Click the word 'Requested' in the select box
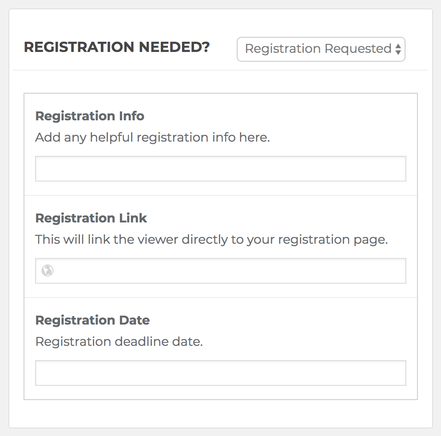Screen dimensions: 441x436 [358, 49]
